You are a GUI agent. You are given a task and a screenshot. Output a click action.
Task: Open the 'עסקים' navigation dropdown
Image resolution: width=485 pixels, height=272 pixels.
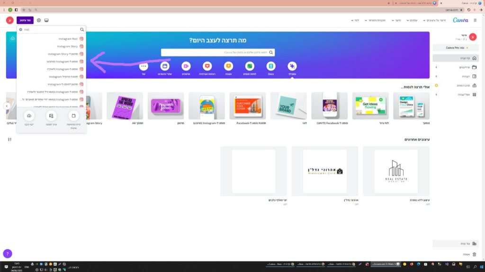point(412,20)
